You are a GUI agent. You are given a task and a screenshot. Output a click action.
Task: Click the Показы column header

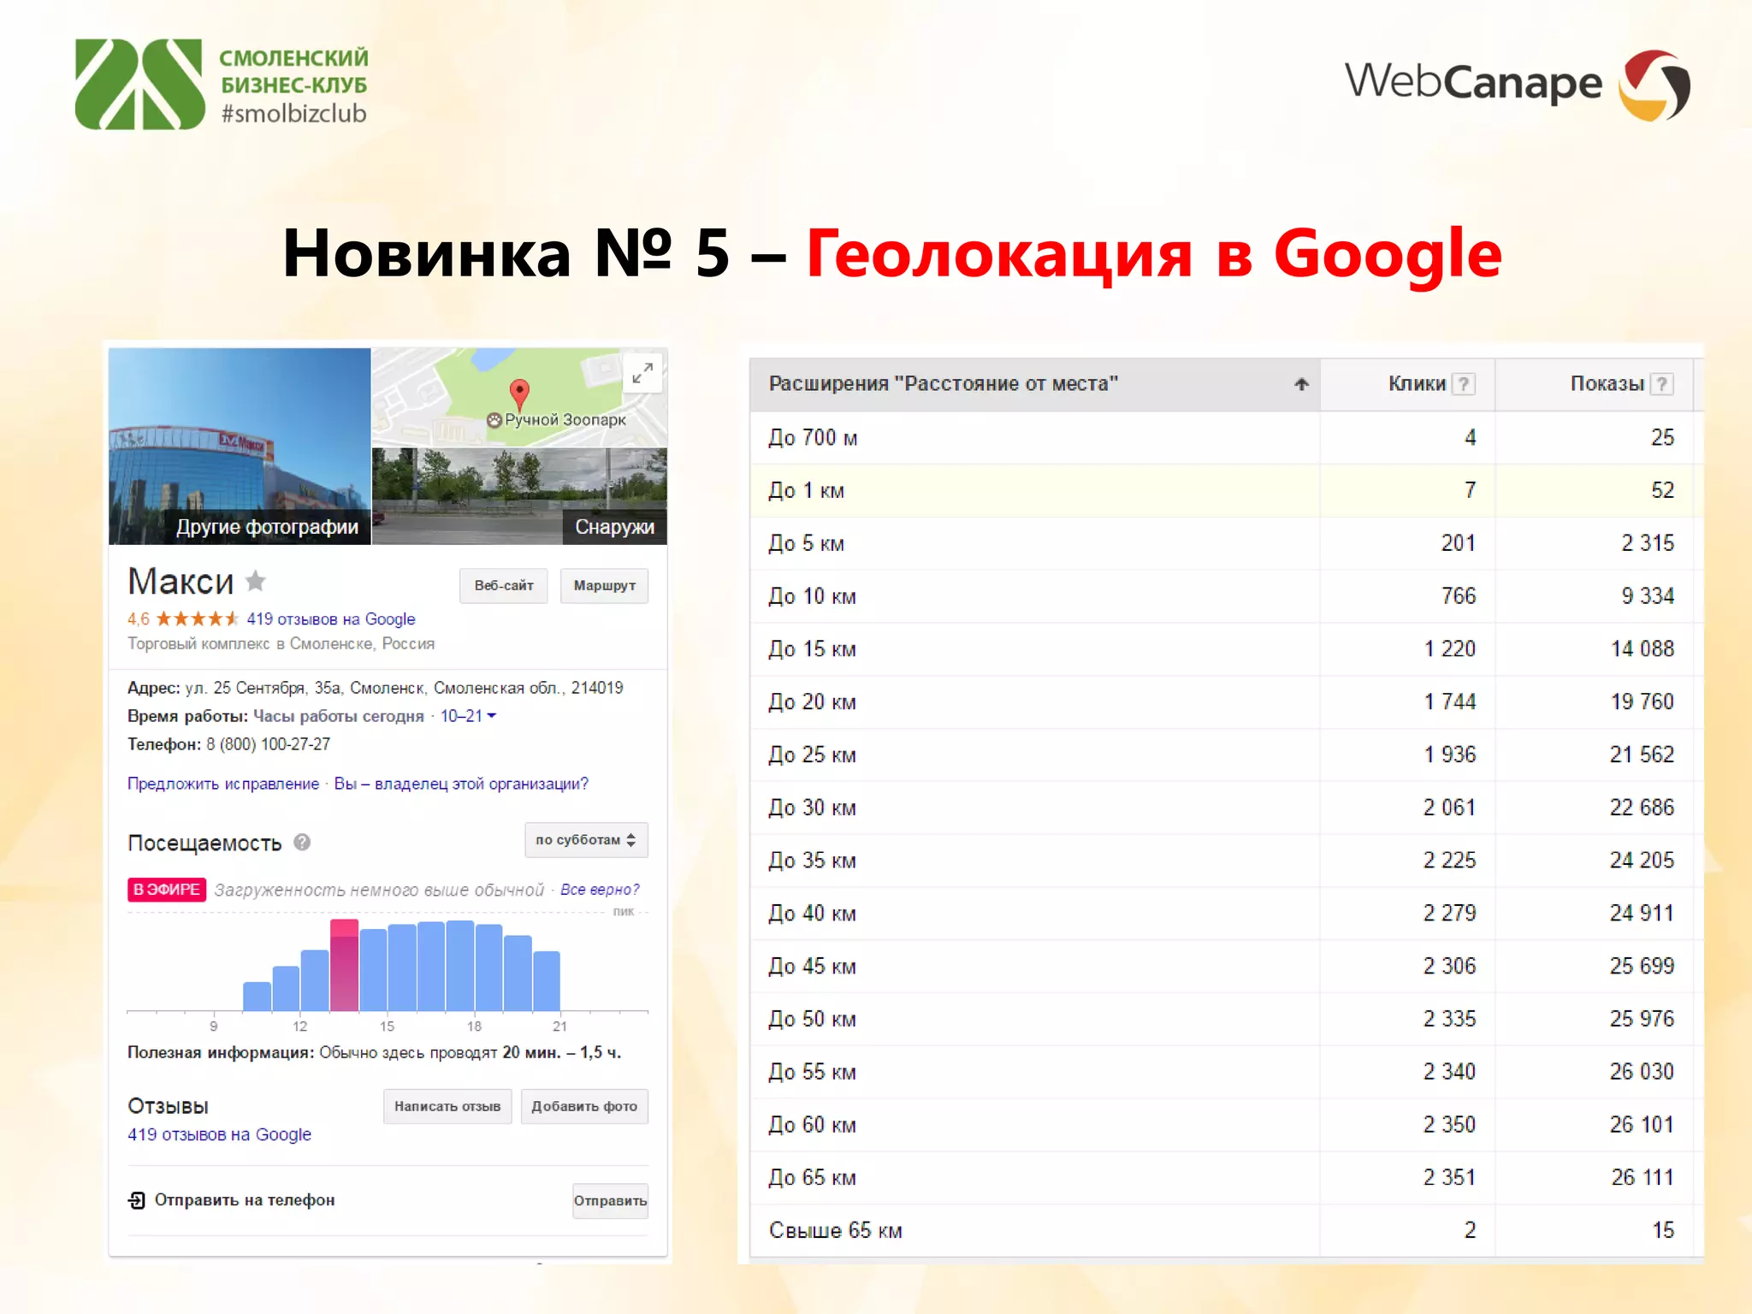[x=1595, y=384]
